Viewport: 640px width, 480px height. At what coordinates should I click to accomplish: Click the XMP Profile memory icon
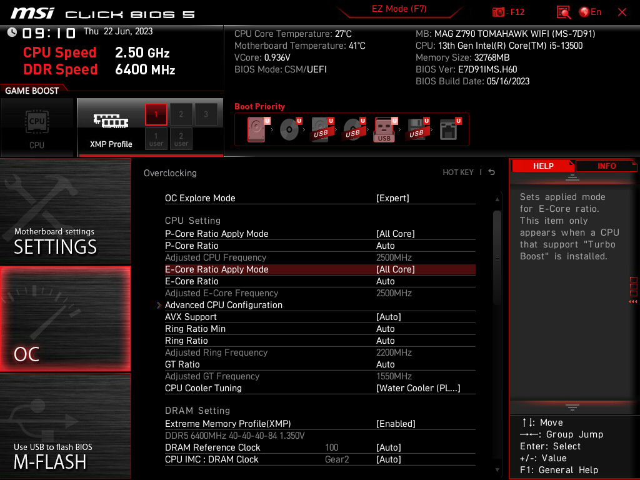111,121
